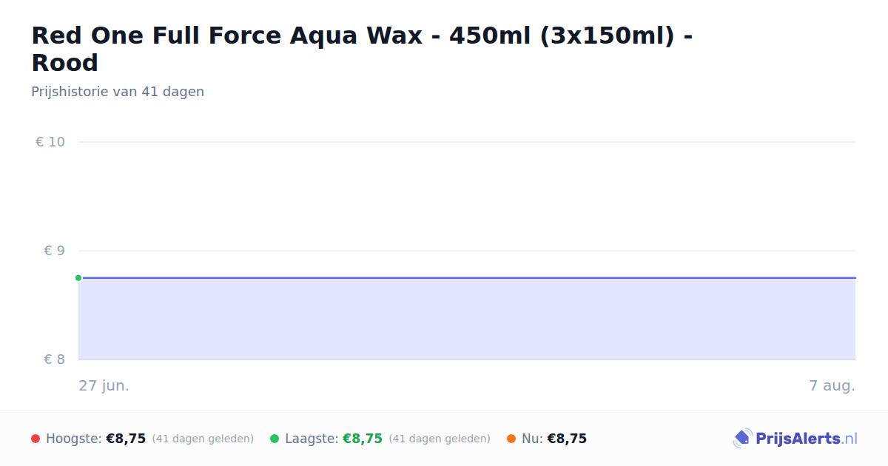
Task: Select the 7 aug. date label
Action: 832,386
